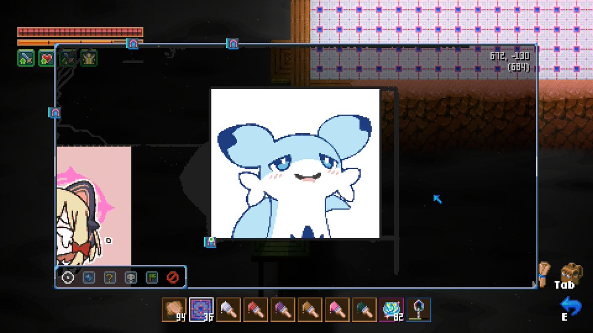593x333 pixels.
Task: Click the glove hand icon beside the backpack
Action: click(x=544, y=273)
